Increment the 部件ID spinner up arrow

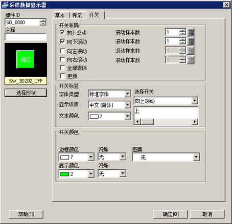[43, 20]
